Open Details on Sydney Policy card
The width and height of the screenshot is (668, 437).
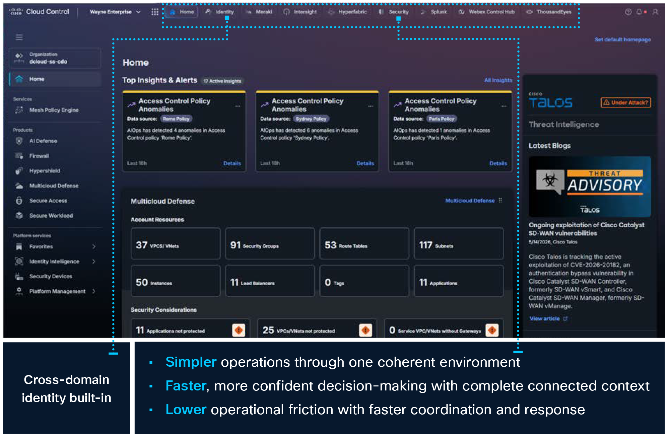[x=365, y=163]
